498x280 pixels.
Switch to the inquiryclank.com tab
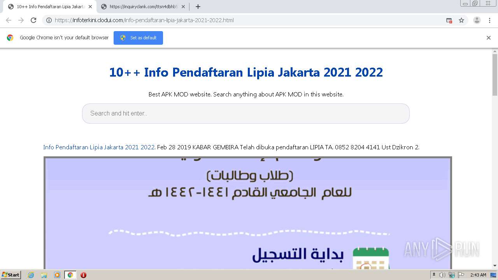[x=143, y=7]
